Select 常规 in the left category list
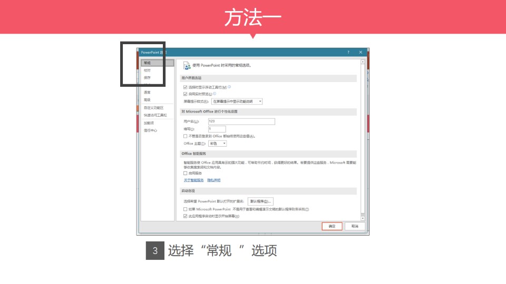The height and width of the screenshot is (284, 506). 147,63
